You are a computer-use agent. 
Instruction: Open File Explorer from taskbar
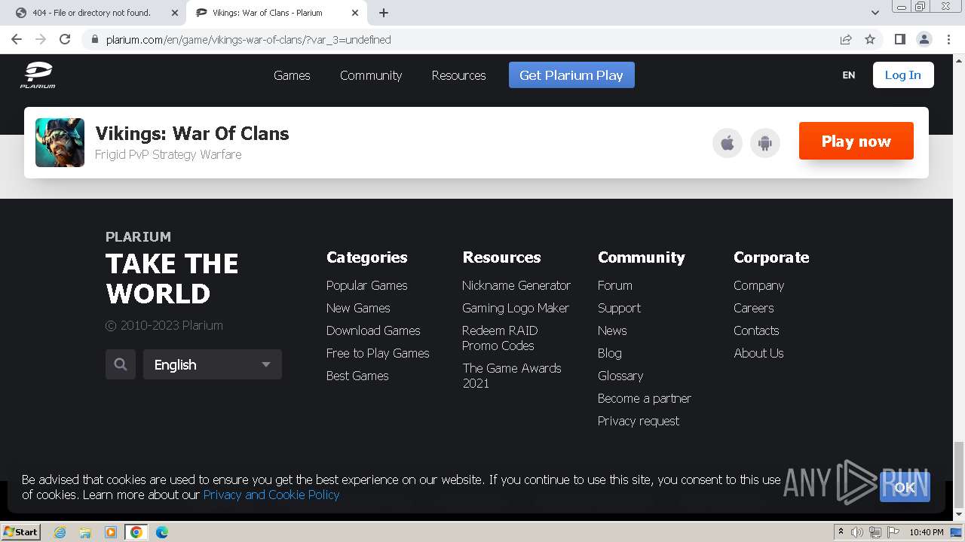pyautogui.click(x=85, y=532)
